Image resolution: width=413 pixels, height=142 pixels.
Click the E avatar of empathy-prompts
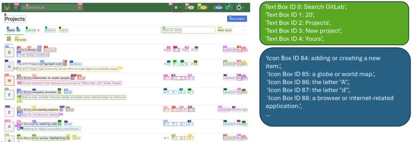pos(9,95)
